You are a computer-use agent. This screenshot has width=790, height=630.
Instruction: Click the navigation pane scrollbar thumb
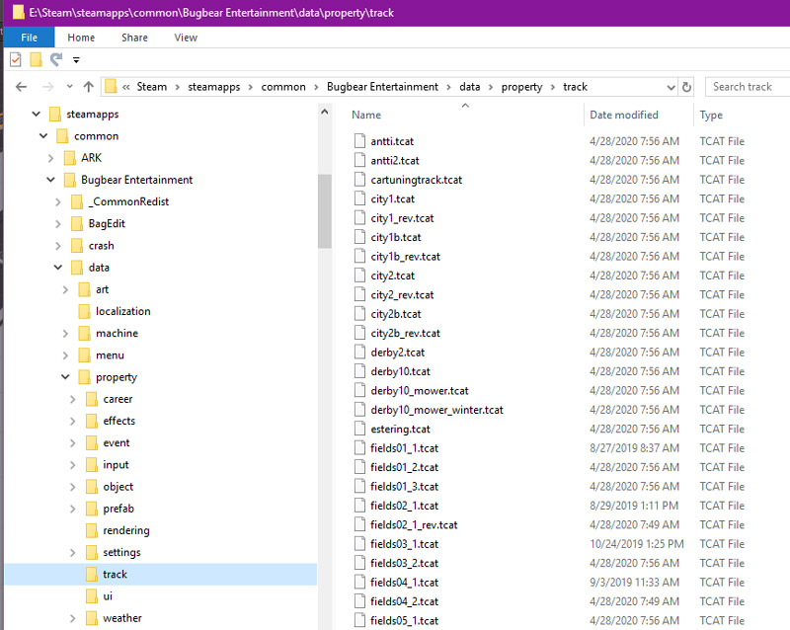pos(325,211)
